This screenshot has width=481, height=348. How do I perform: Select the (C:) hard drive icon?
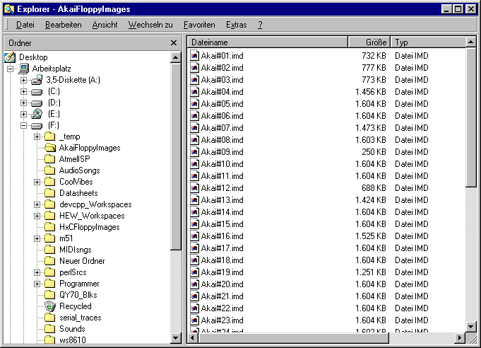pos(37,92)
